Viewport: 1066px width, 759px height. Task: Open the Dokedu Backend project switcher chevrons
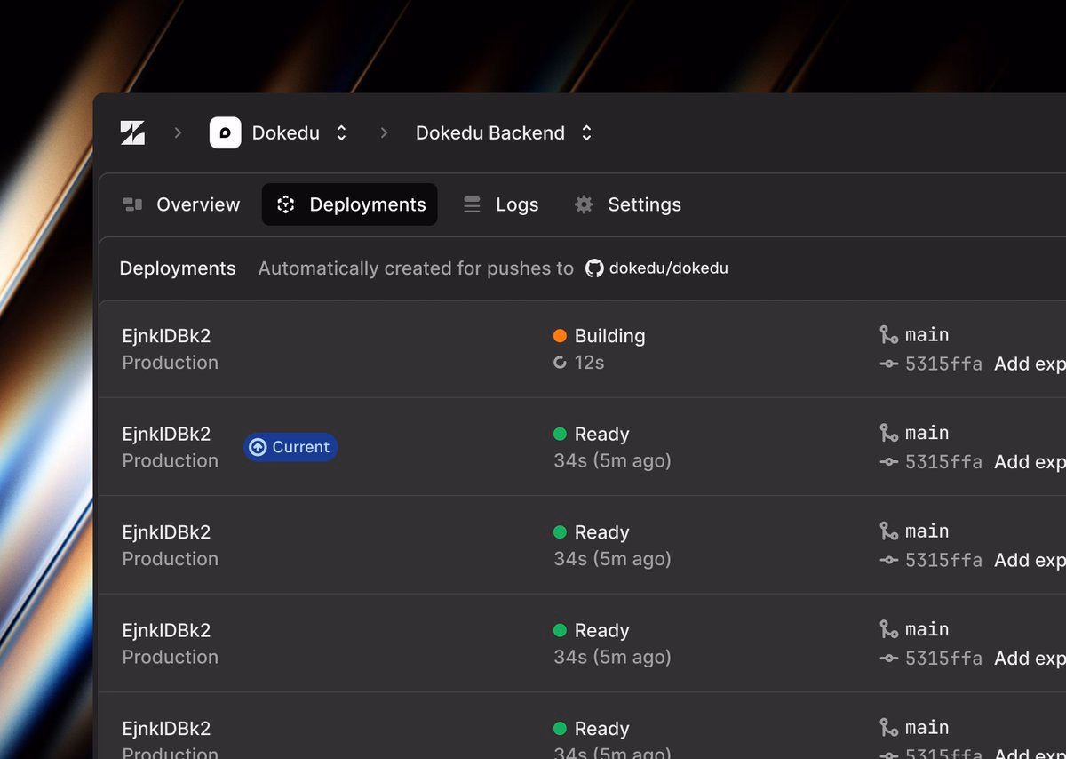pos(586,132)
